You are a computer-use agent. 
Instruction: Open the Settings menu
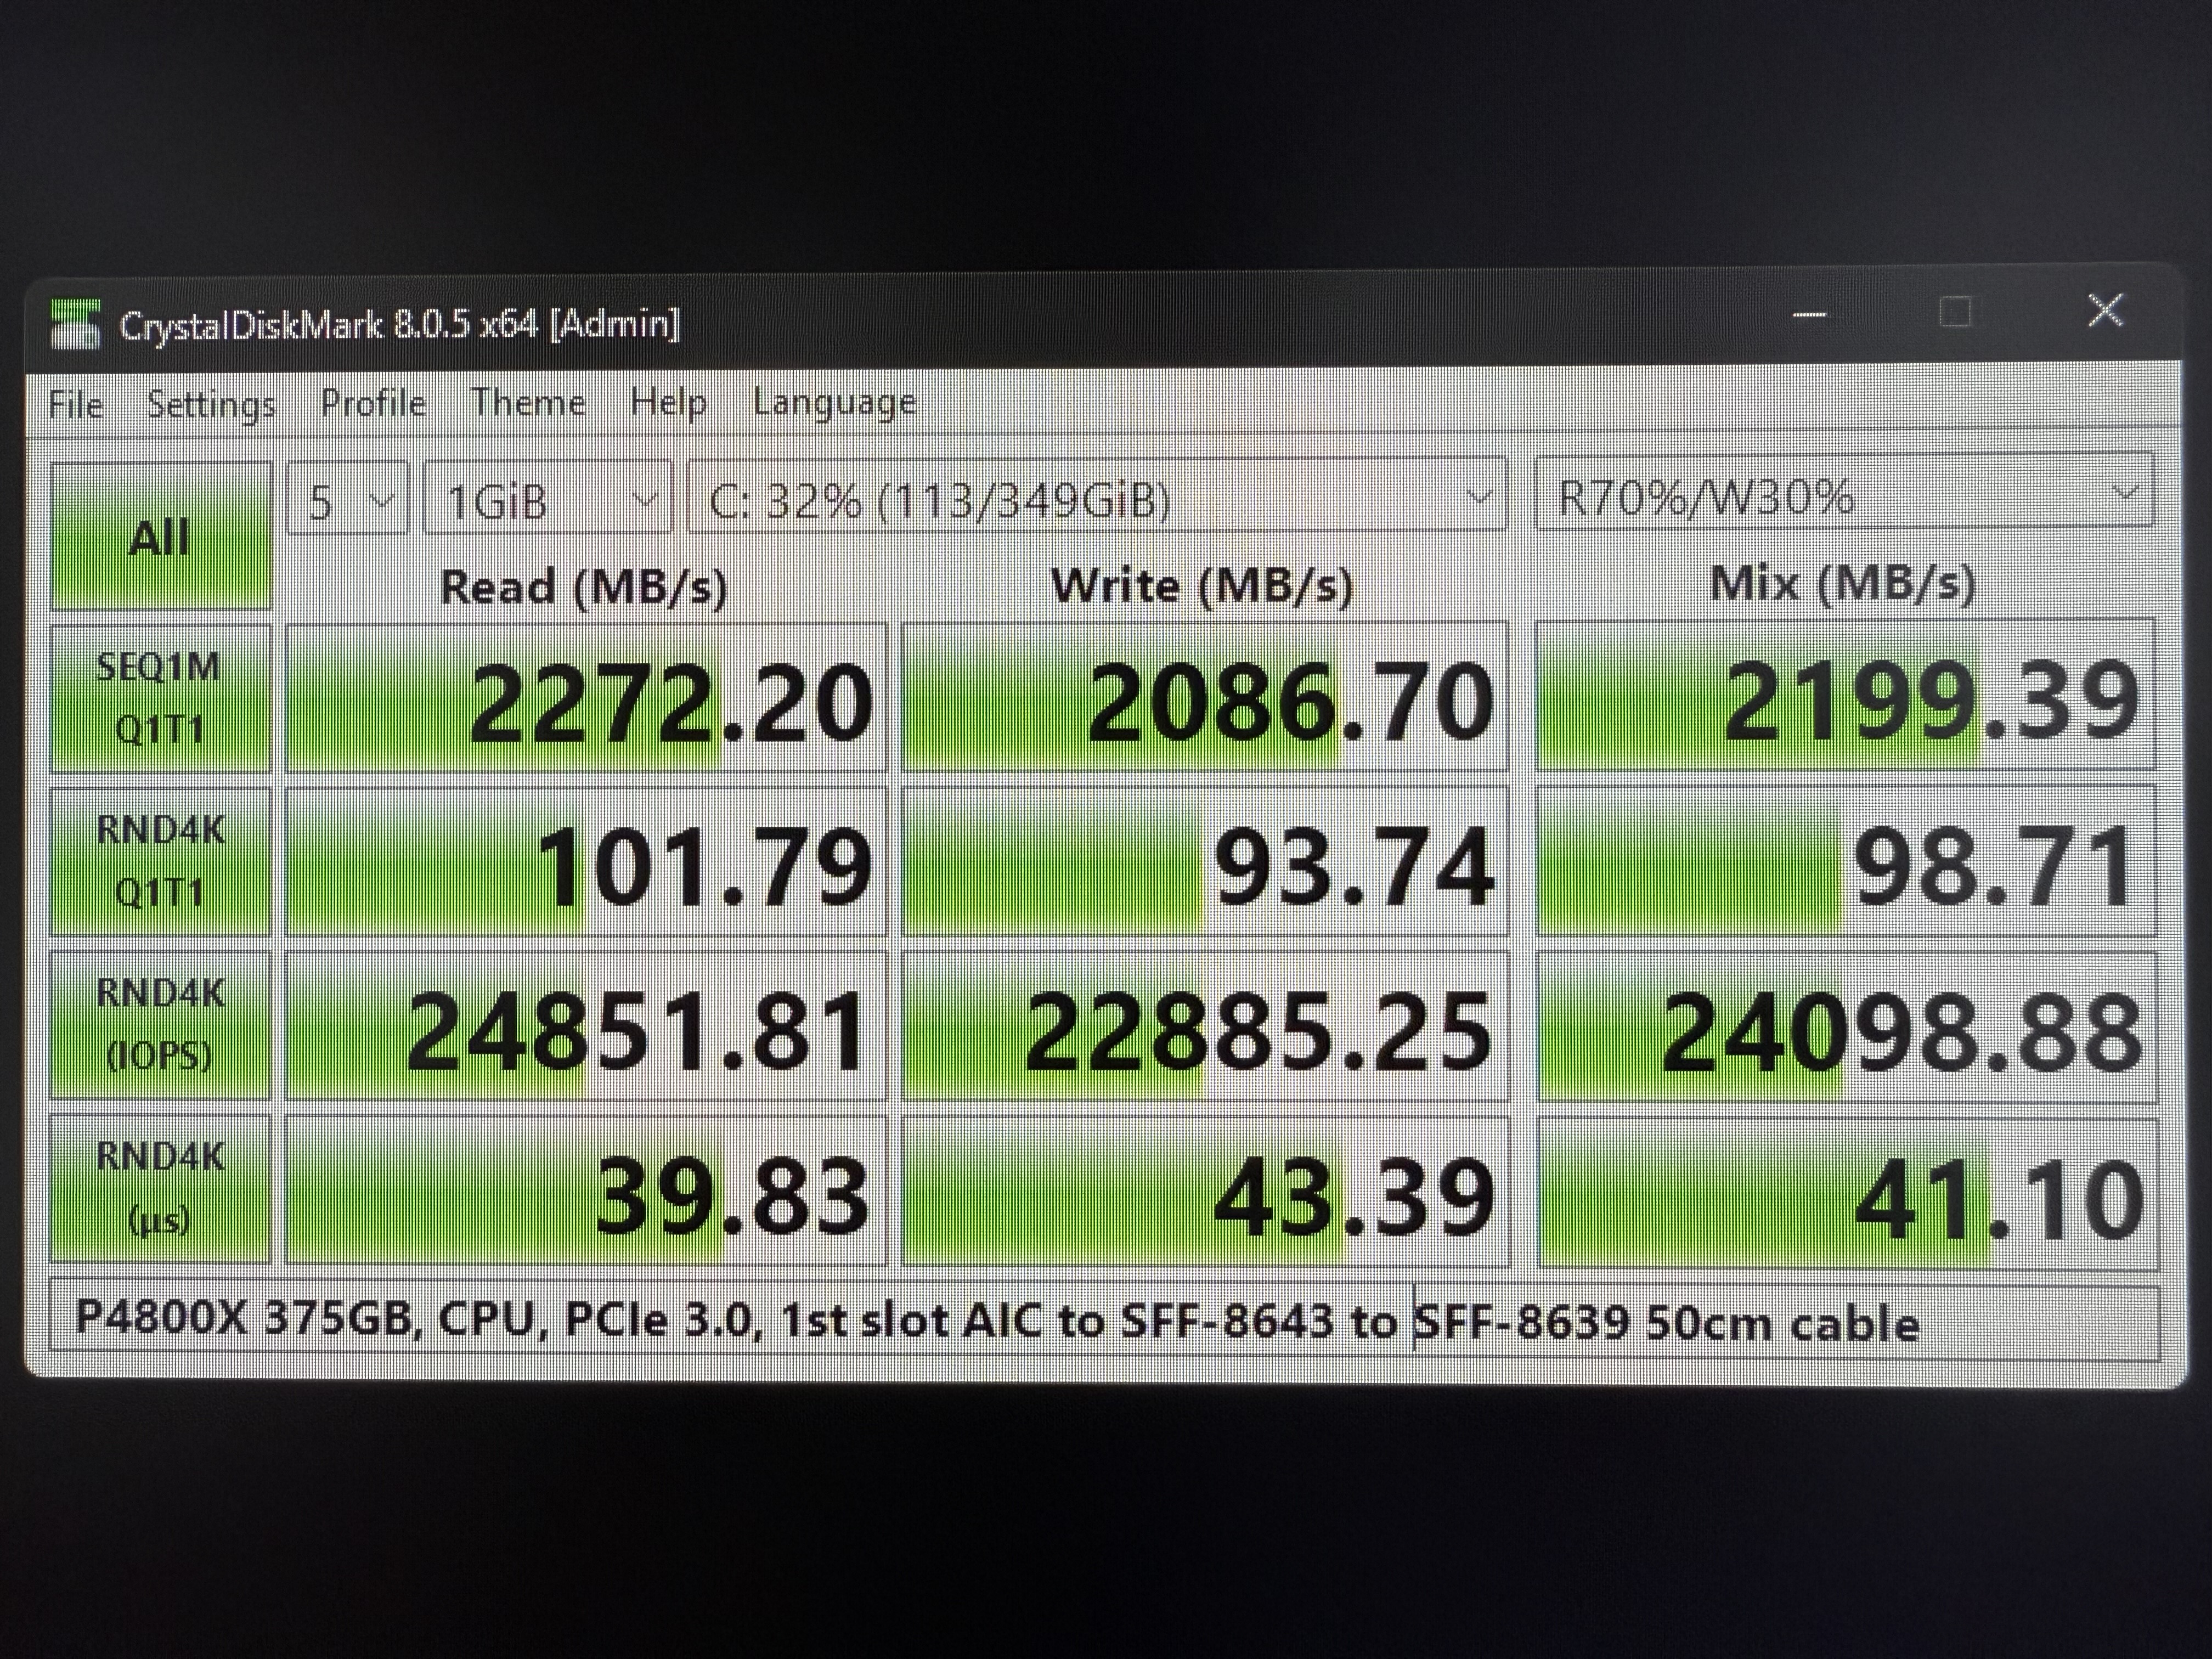tap(211, 404)
